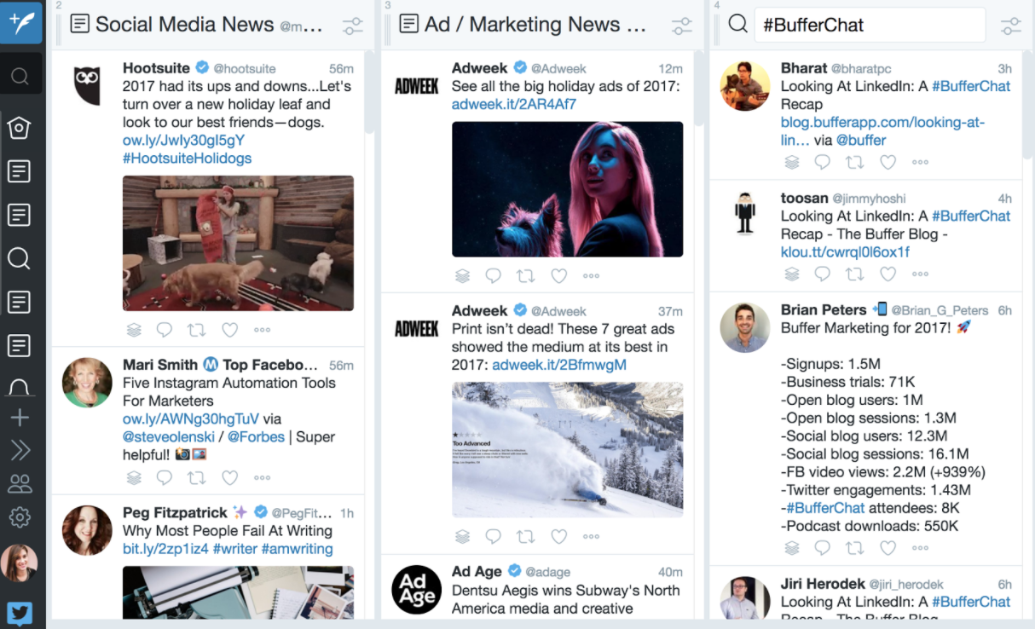Open more actions on Adweek print tweet
The height and width of the screenshot is (629, 1035).
coord(591,537)
